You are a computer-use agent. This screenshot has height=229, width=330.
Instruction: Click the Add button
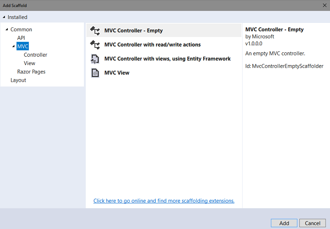pos(284,223)
